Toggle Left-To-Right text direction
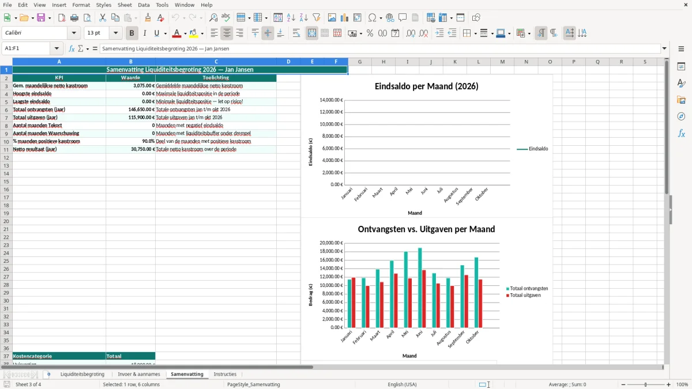Viewport: 692px width, 389px height. point(541,33)
